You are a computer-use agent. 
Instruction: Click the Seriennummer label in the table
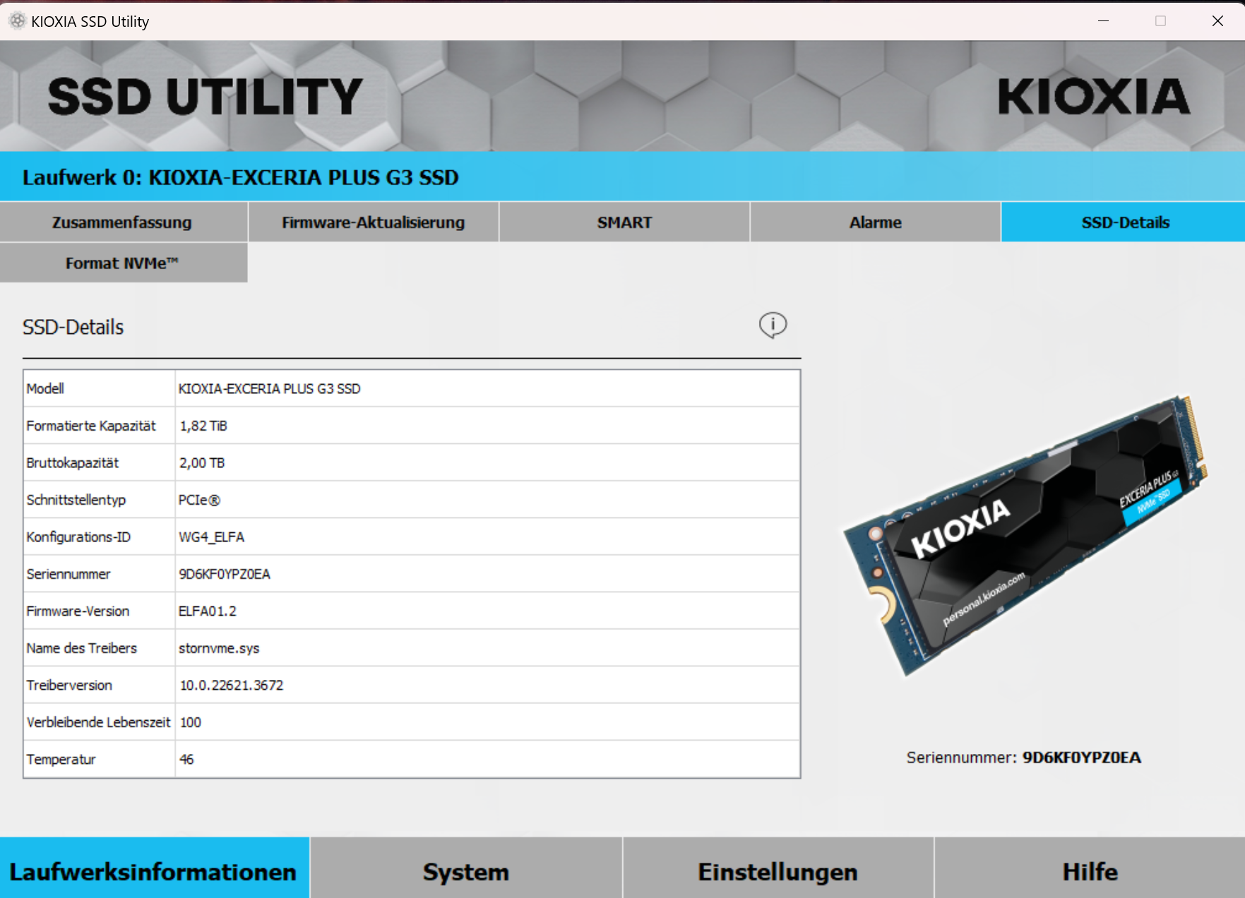click(x=68, y=574)
